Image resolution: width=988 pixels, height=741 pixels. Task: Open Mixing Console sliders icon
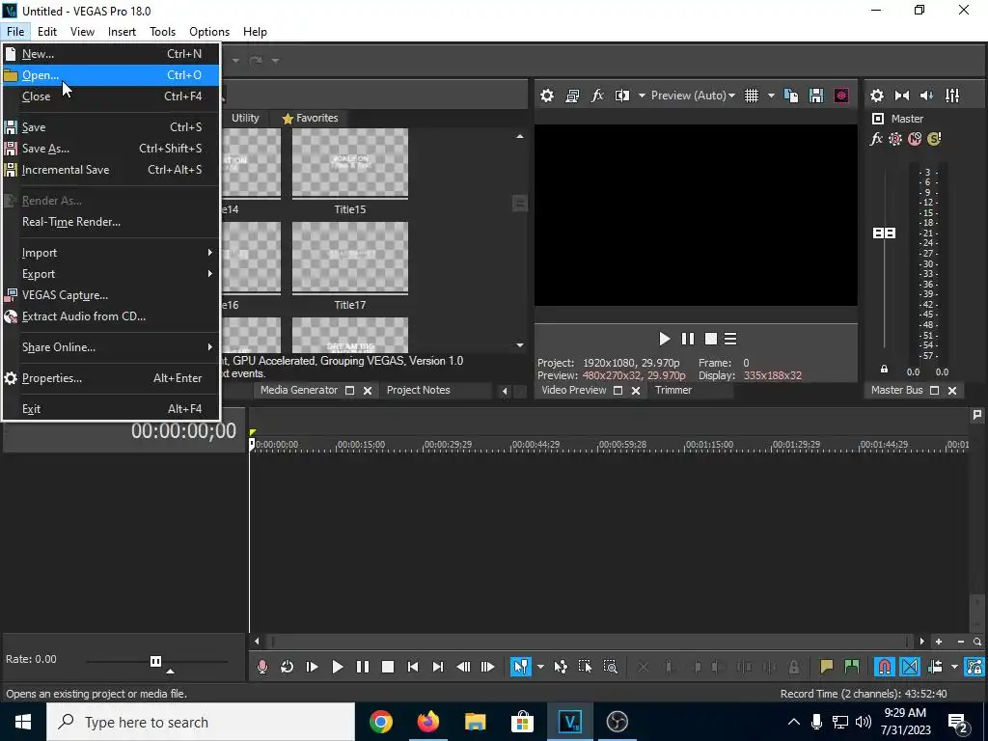click(952, 96)
